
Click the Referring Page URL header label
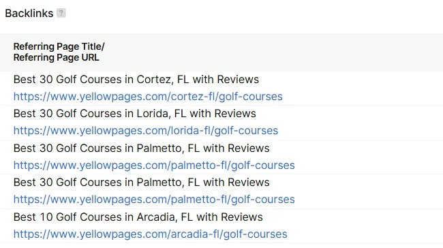click(56, 57)
